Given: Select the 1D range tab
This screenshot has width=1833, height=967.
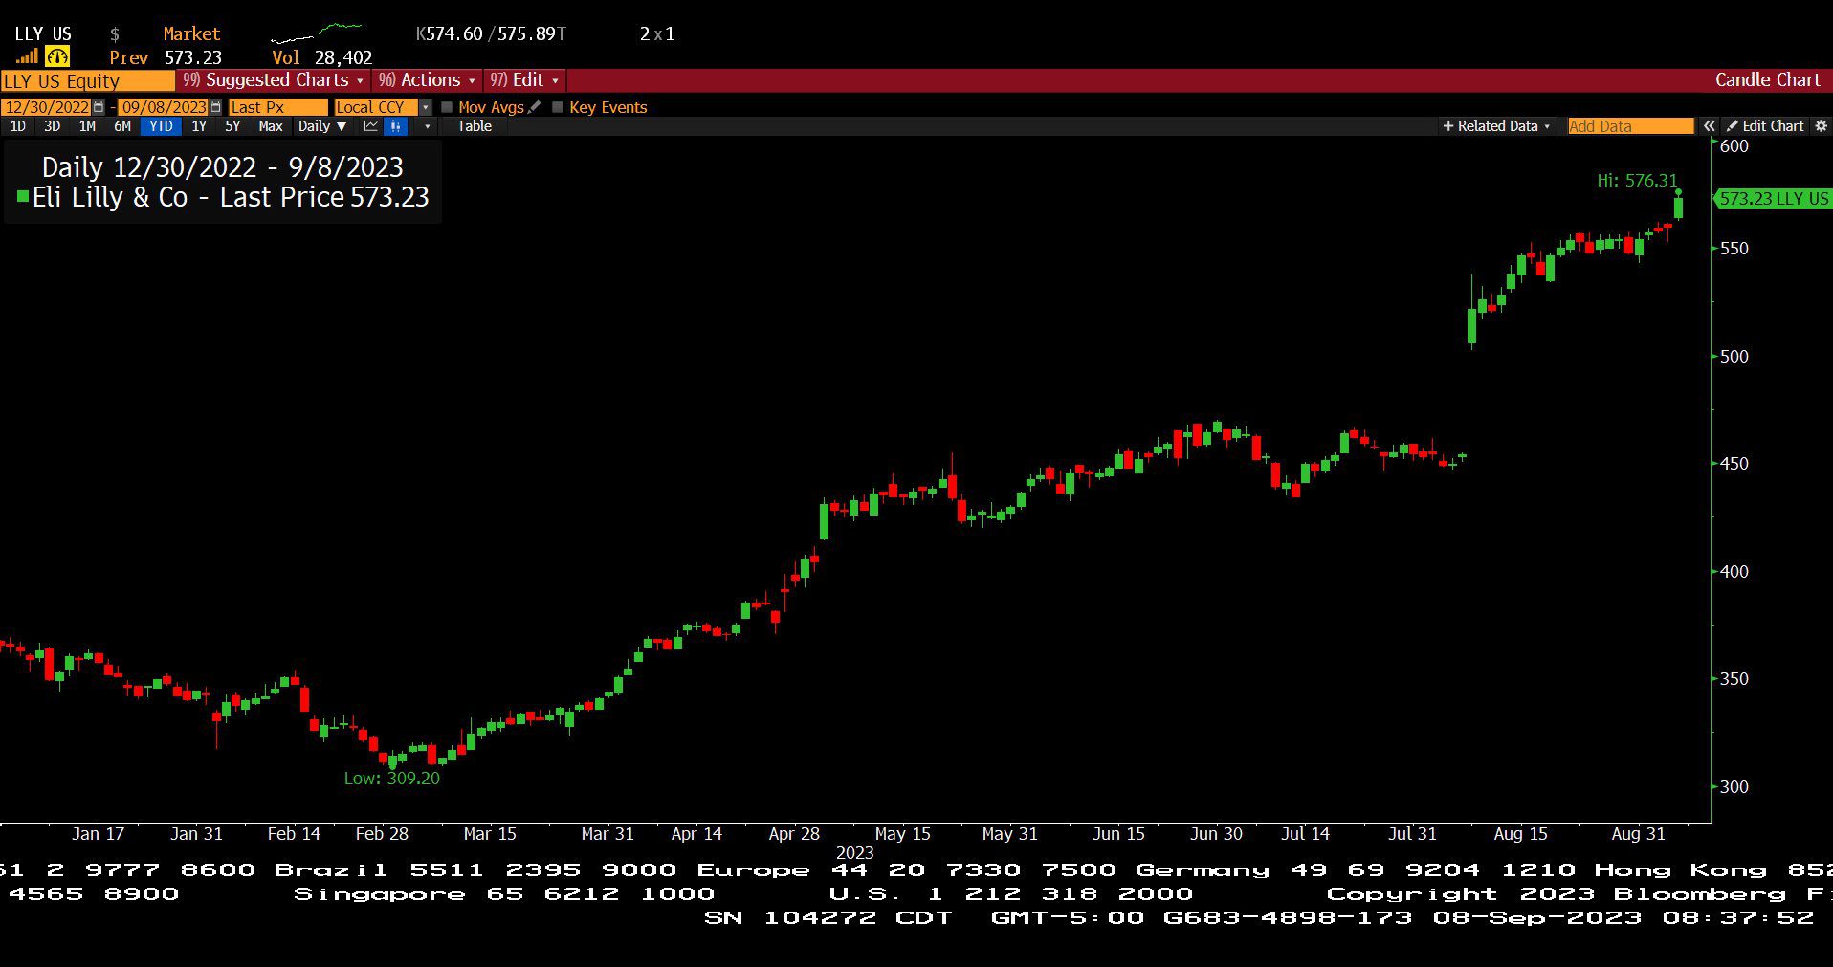Looking at the screenshot, I should coord(17,126).
